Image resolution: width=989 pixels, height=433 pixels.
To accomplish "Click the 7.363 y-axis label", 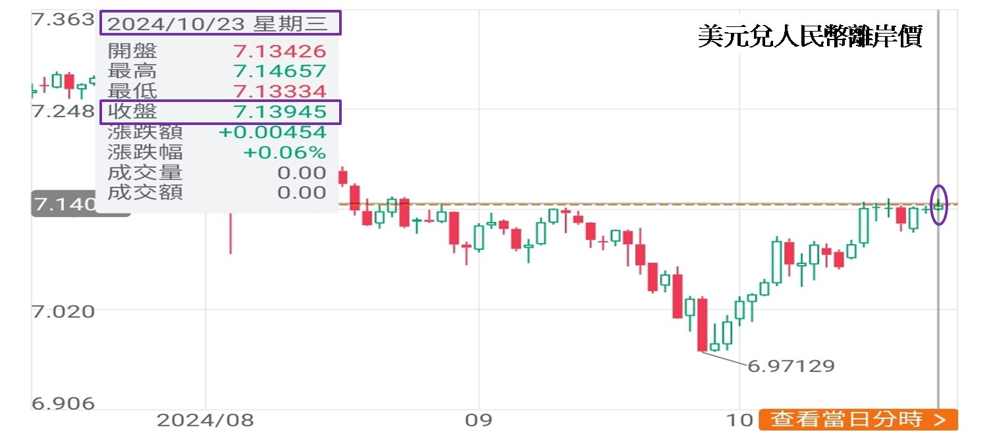I will [63, 20].
